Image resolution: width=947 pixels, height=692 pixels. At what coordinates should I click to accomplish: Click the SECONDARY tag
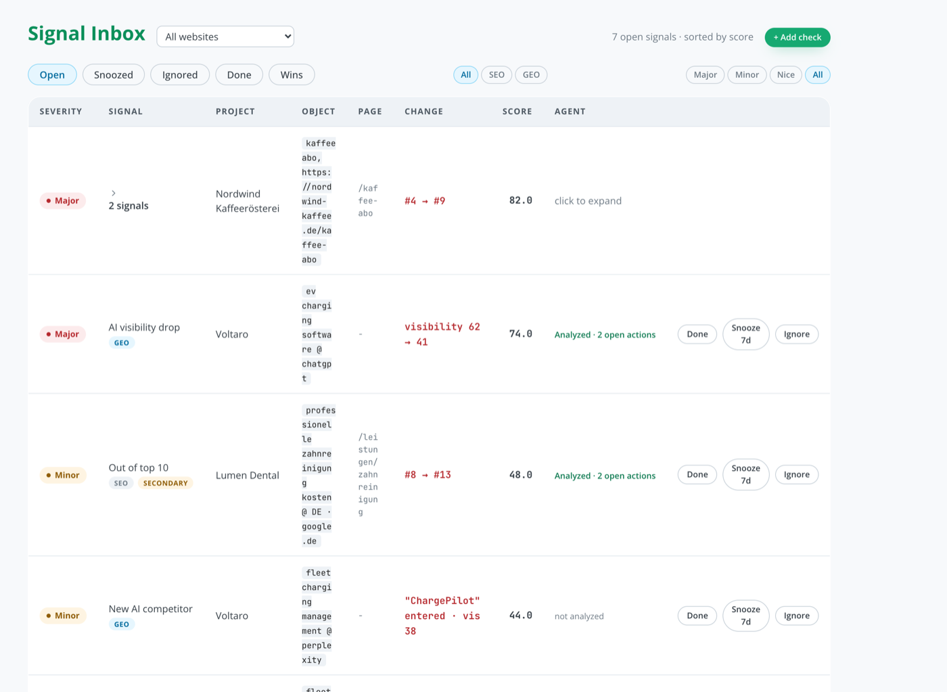pos(166,483)
